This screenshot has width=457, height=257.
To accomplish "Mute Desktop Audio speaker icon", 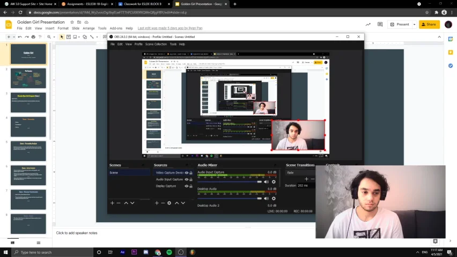I will [x=266, y=199].
